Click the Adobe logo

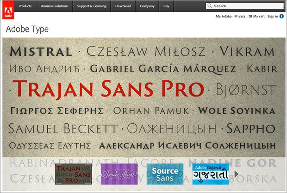(8, 10)
